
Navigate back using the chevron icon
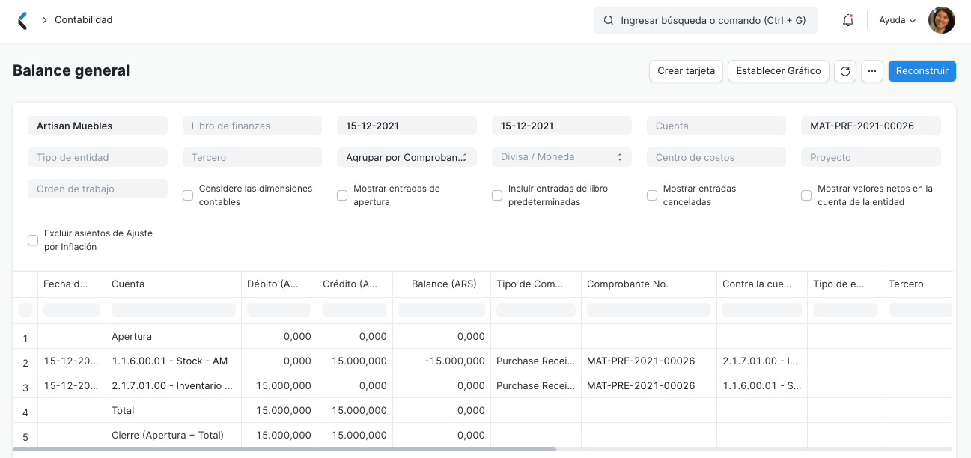pos(22,20)
